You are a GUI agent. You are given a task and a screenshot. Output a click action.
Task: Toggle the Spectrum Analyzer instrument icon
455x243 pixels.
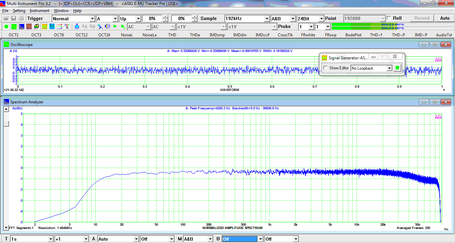(21, 26)
